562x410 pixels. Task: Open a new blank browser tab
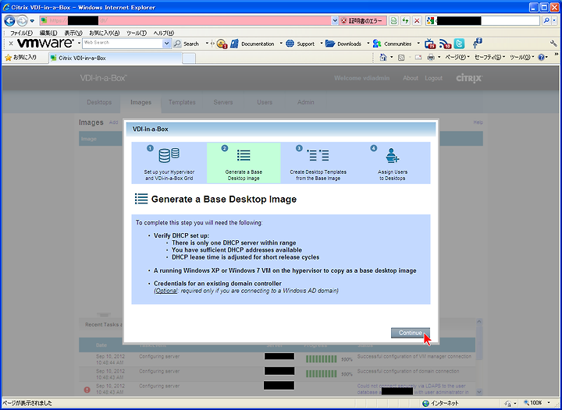point(189,58)
